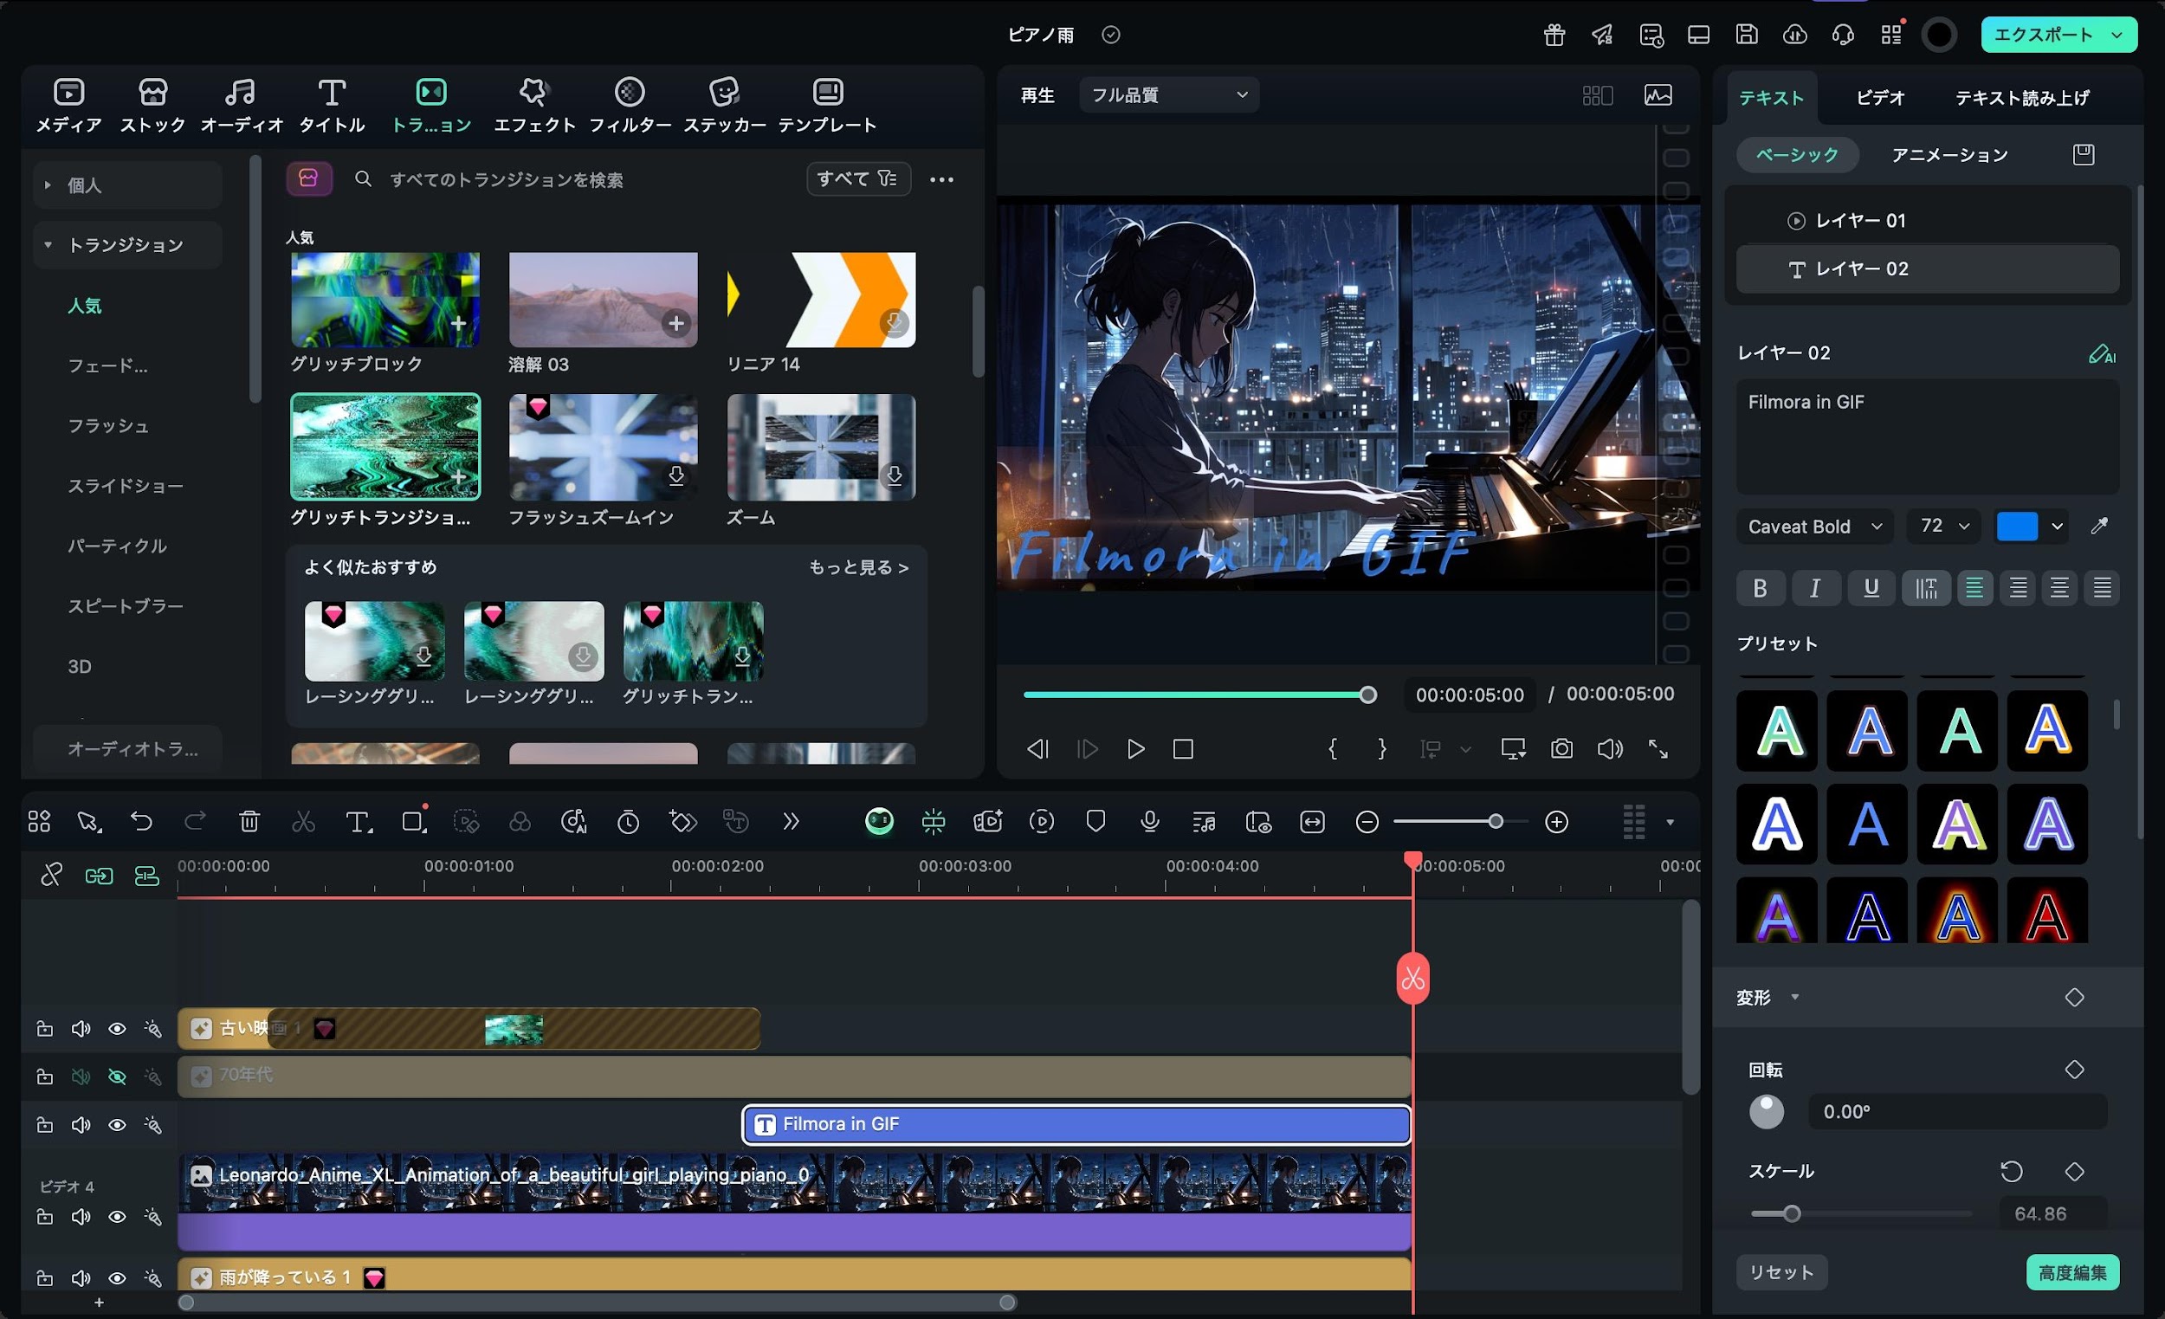Zoom in timeline with the plus icon
This screenshot has width=2165, height=1319.
coord(1557,822)
